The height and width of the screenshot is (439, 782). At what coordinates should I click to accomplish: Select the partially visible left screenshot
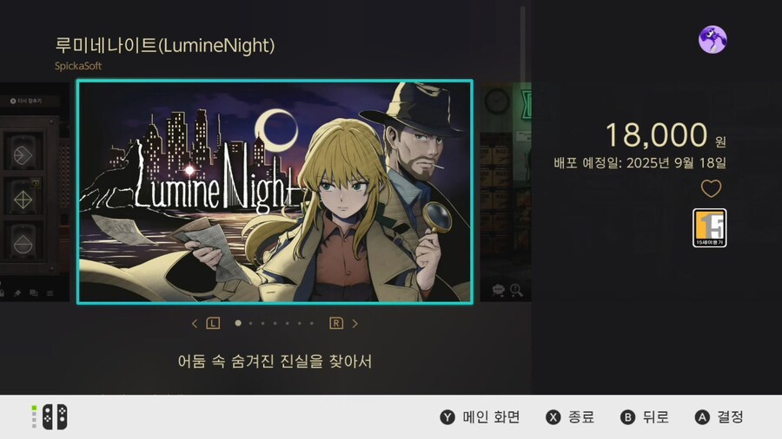point(35,192)
